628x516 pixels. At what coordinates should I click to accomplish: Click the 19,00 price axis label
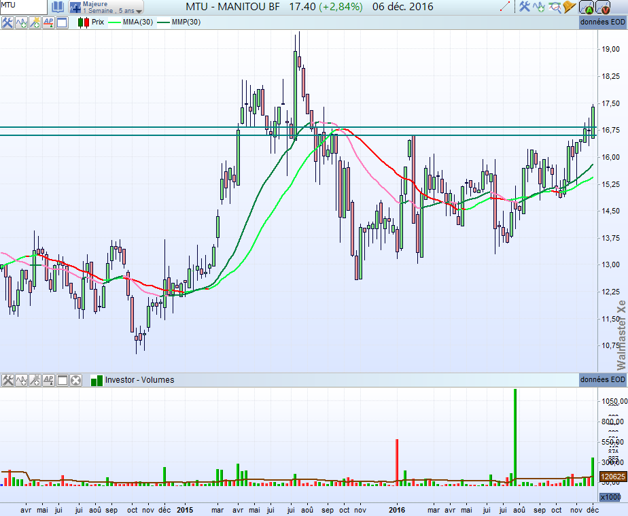click(611, 49)
